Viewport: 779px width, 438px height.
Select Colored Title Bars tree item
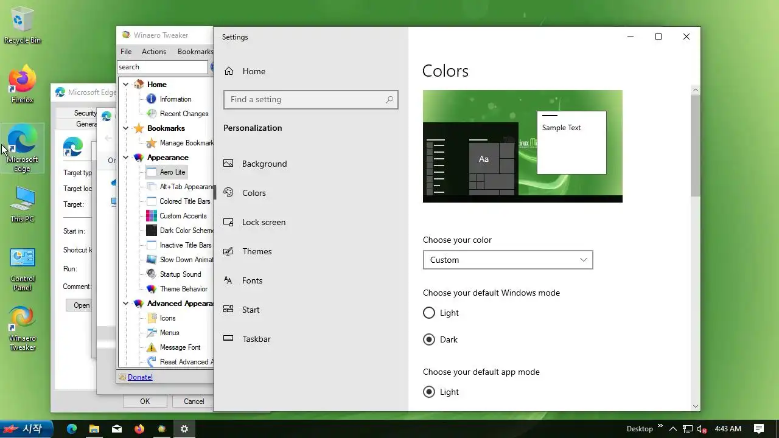point(185,201)
